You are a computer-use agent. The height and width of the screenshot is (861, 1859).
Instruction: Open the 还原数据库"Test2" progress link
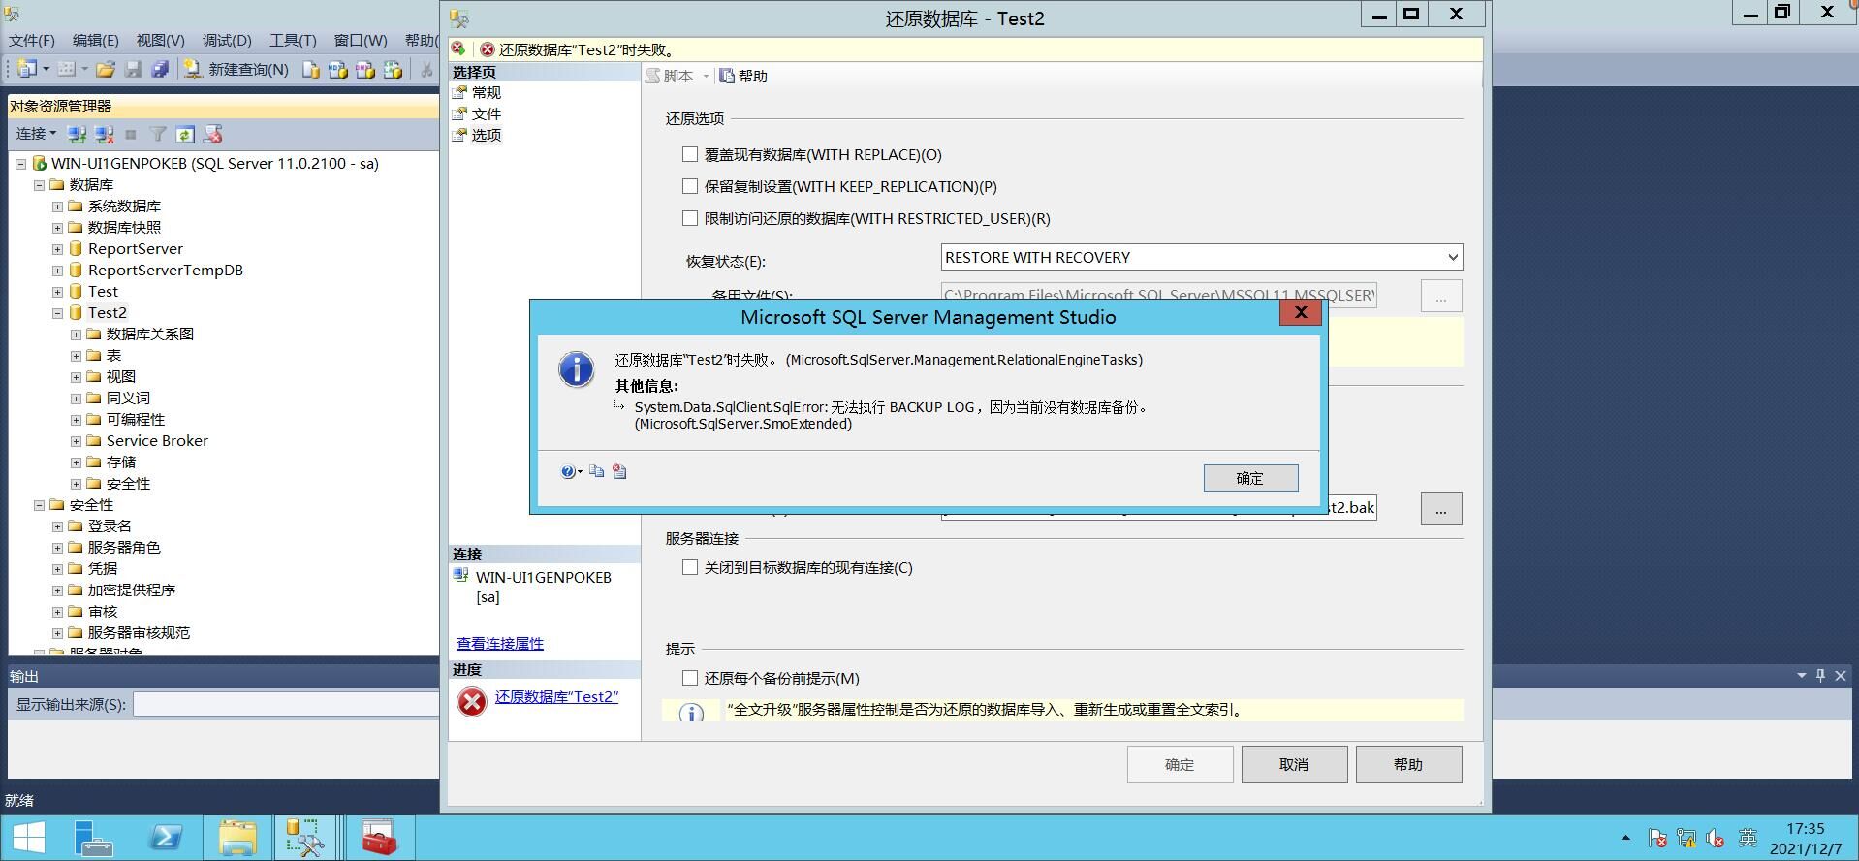coord(556,697)
